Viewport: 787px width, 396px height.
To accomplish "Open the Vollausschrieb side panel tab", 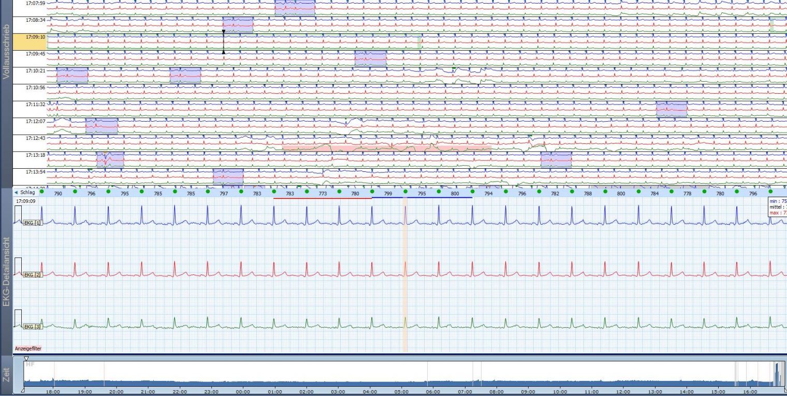I will pos(6,51).
